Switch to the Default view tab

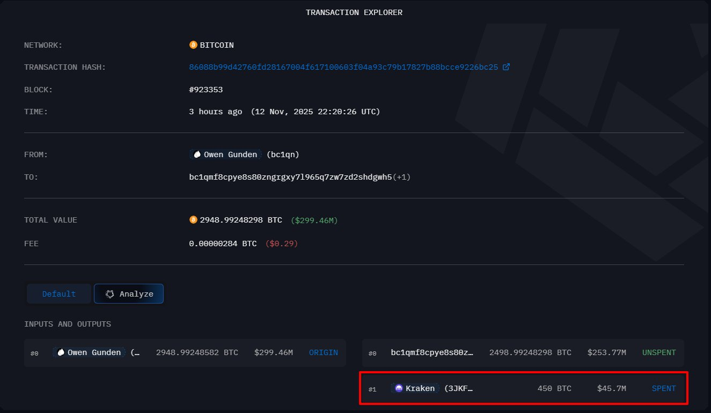59,294
